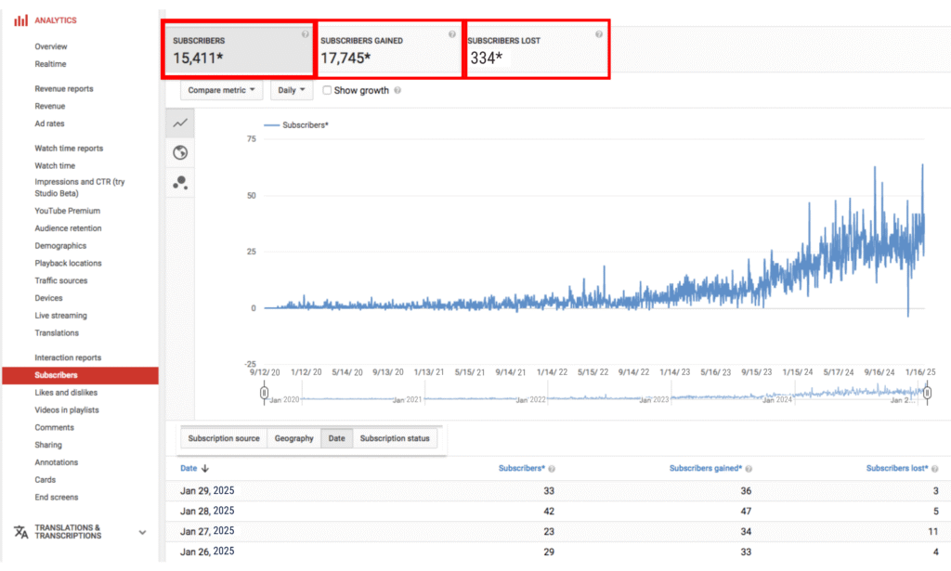Expand the Translations & Transcriptions section
Image resolution: width=951 pixels, height=571 pixels.
tap(142, 532)
